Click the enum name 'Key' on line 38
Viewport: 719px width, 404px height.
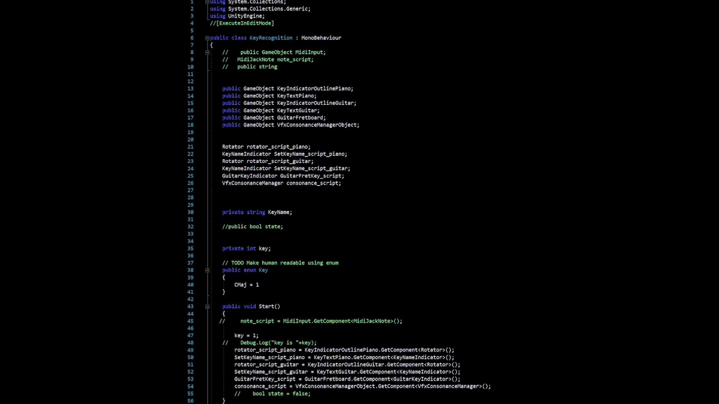tap(263, 270)
